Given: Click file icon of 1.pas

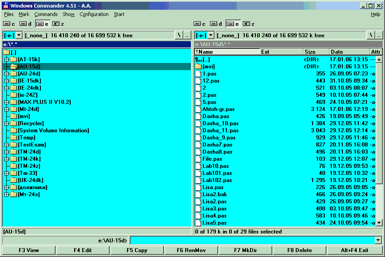Looking at the screenshot, I should [198, 74].
